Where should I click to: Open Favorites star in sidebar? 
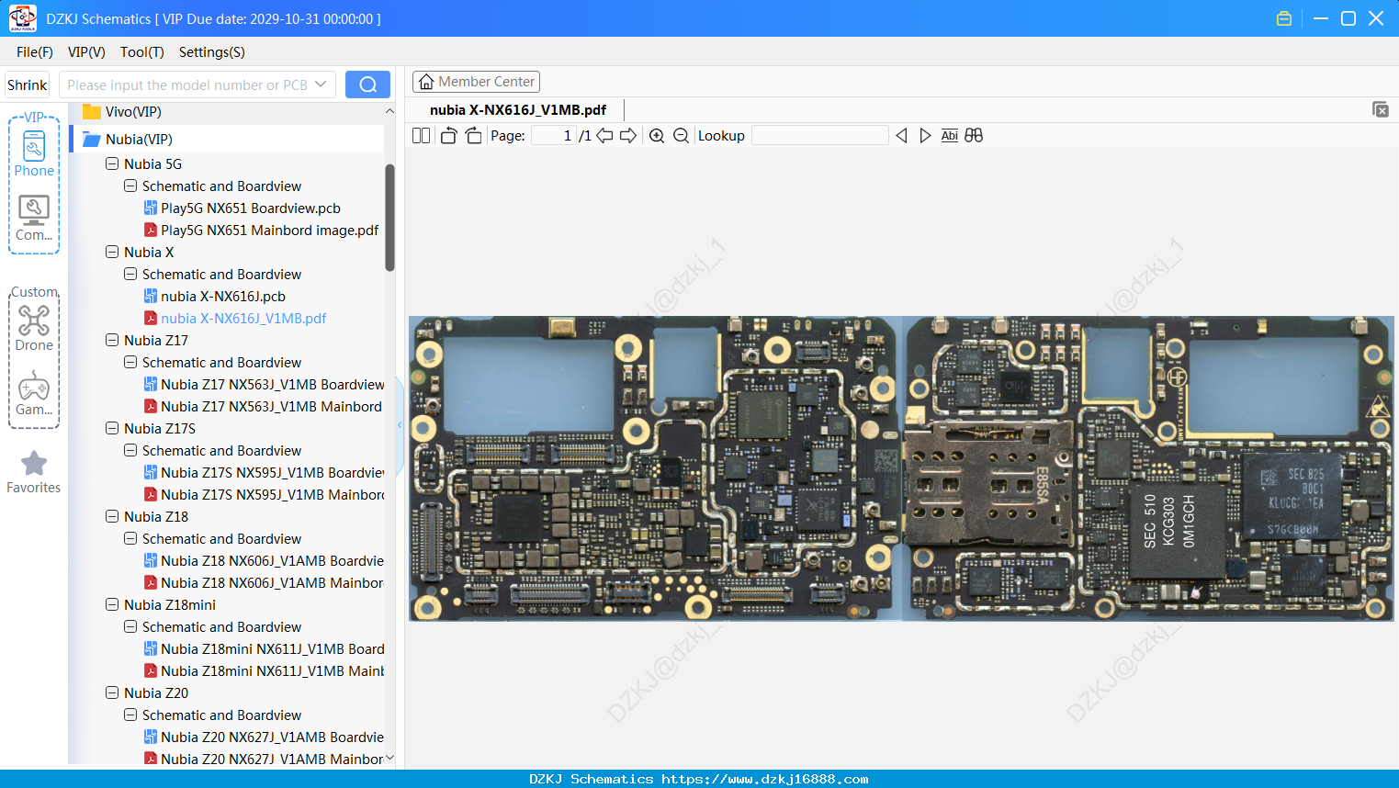pos(34,472)
